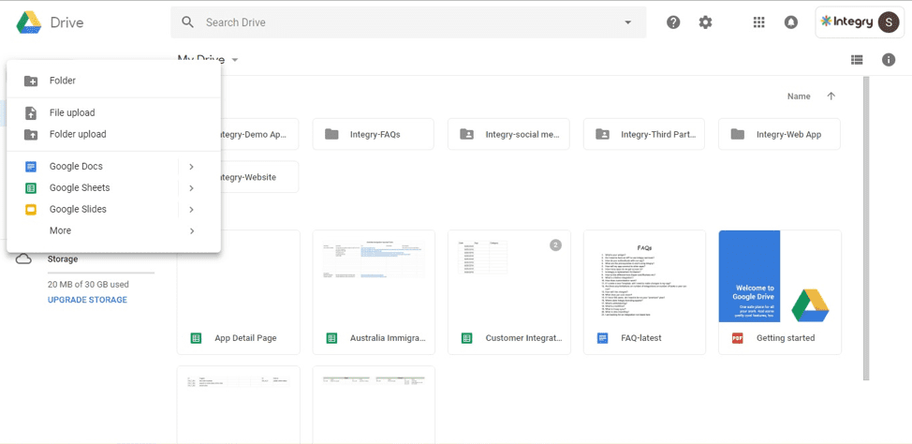The image size is (912, 444).
Task: Open the Google apps grid icon
Action: tap(758, 22)
